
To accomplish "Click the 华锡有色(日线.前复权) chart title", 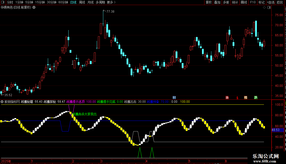I will (x=16, y=8).
